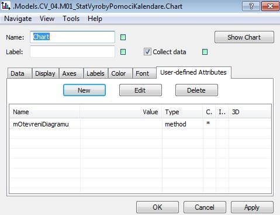
Task: Switch to the Labels tab
Action: [x=95, y=73]
